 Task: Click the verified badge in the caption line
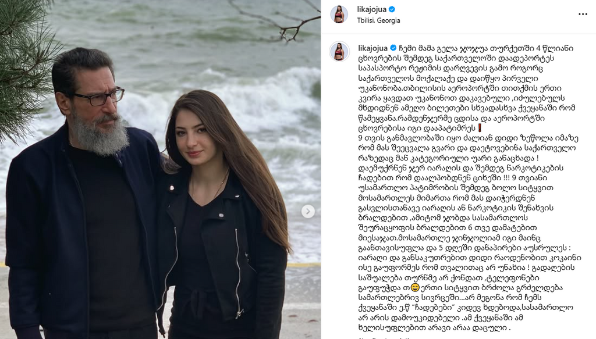click(393, 48)
